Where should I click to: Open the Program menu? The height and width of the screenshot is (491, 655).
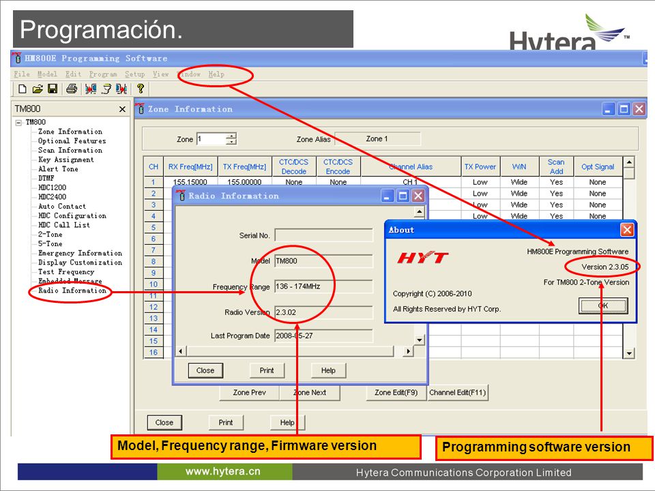[x=103, y=74]
